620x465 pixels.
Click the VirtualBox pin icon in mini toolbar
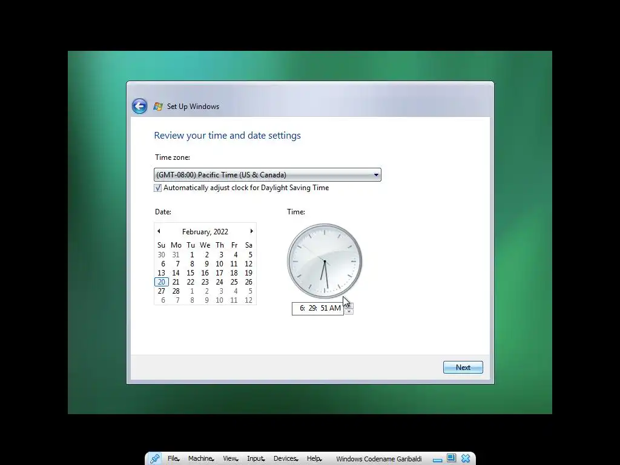pos(154,458)
